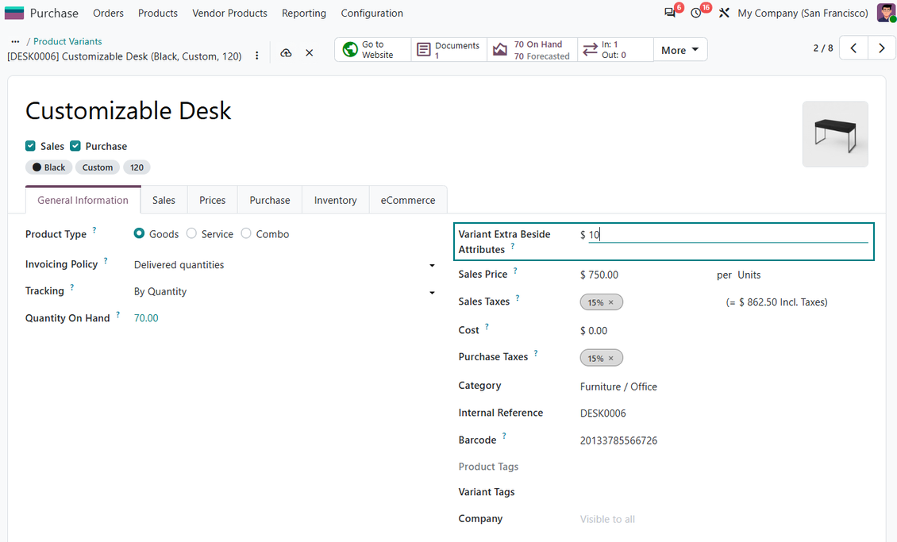
Task: Open the In/Out transfers button
Action: [615, 50]
